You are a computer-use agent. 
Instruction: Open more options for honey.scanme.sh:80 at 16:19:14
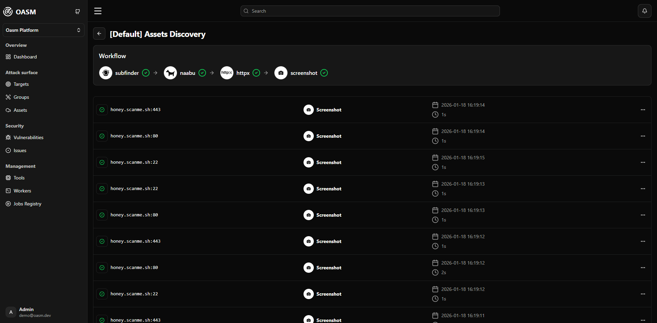point(643,136)
